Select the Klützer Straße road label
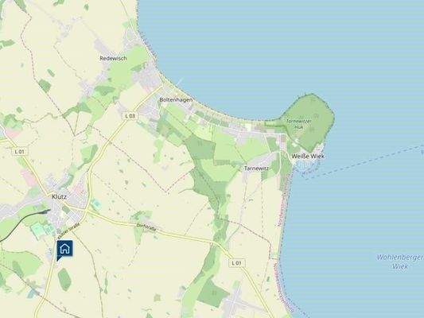 (x=69, y=230)
